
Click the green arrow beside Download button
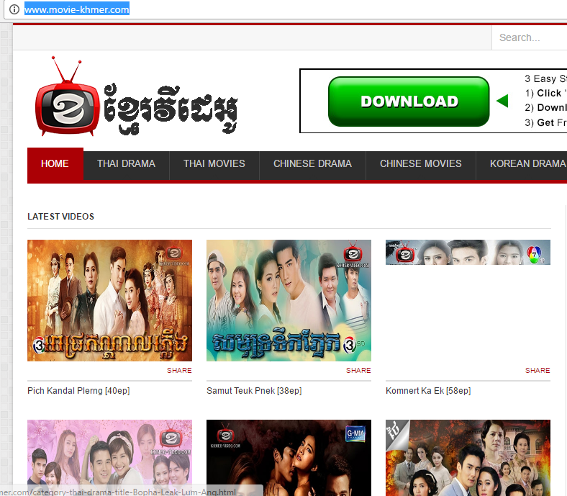click(x=502, y=101)
